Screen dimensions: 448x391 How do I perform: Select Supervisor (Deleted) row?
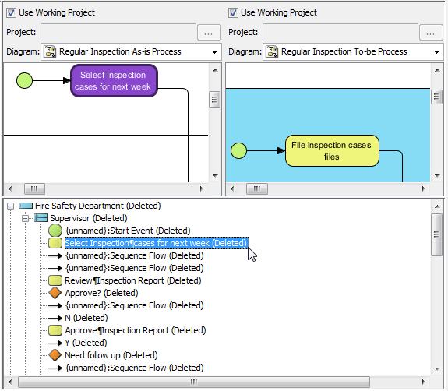tap(89, 219)
